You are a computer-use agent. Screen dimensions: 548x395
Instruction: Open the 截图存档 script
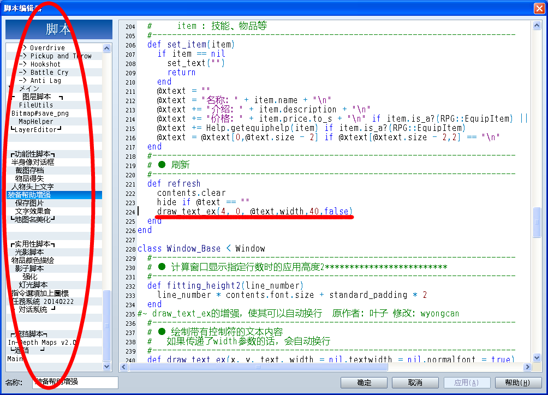(x=54, y=170)
